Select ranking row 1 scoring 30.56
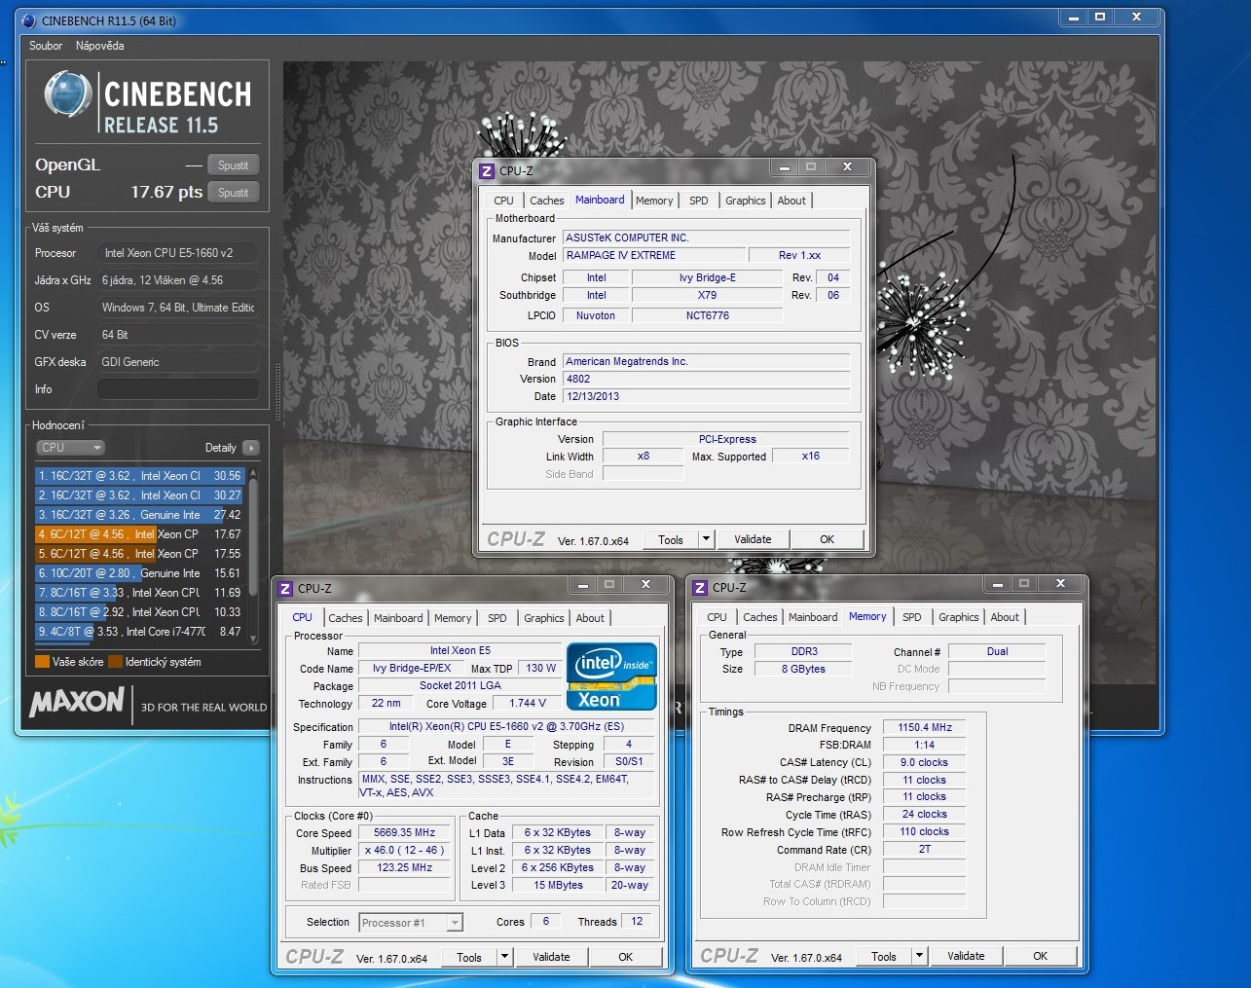1251x988 pixels. pos(140,476)
